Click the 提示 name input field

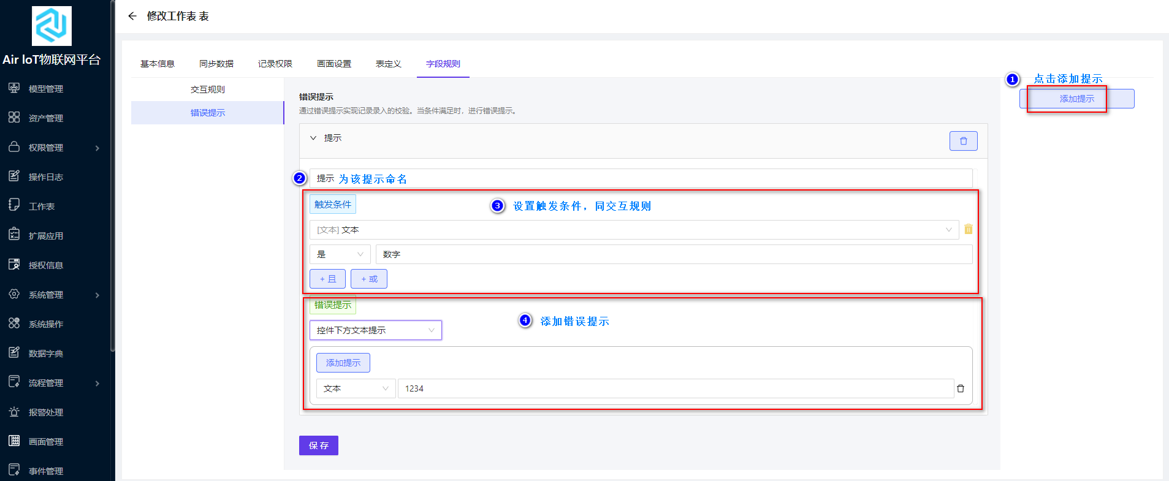[641, 178]
